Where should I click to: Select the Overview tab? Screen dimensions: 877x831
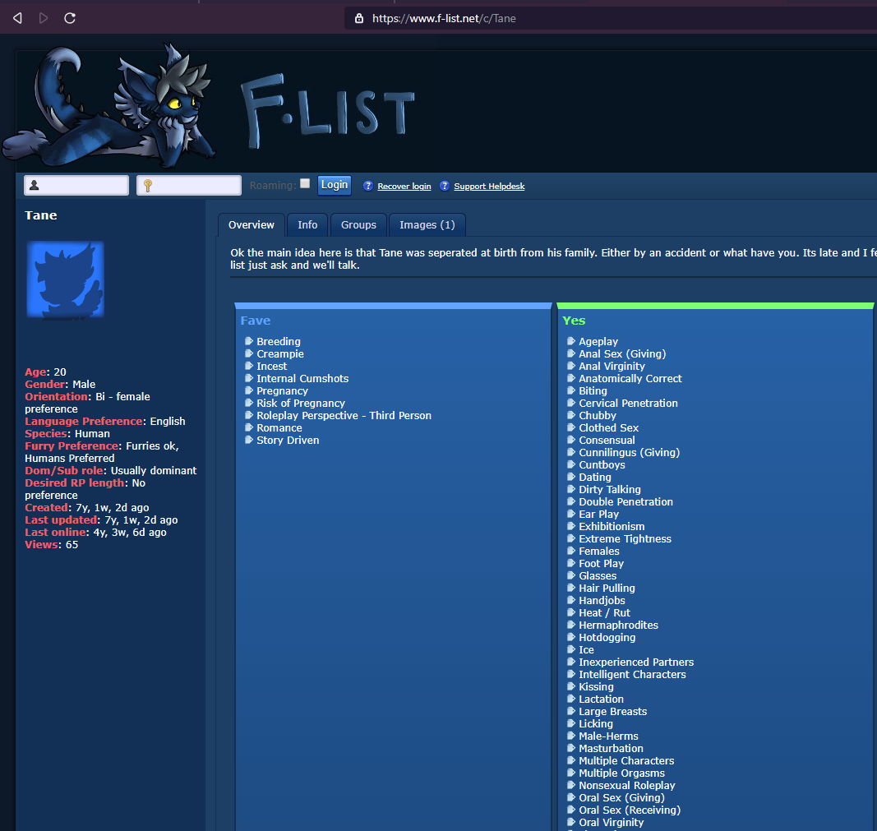(x=252, y=225)
